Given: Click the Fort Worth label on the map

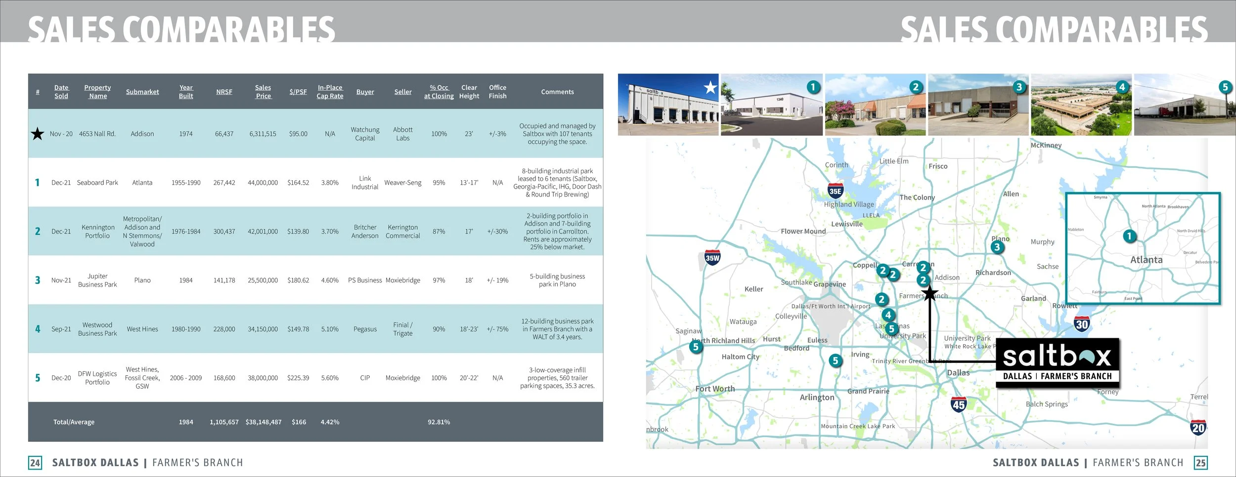Looking at the screenshot, I should [x=715, y=389].
